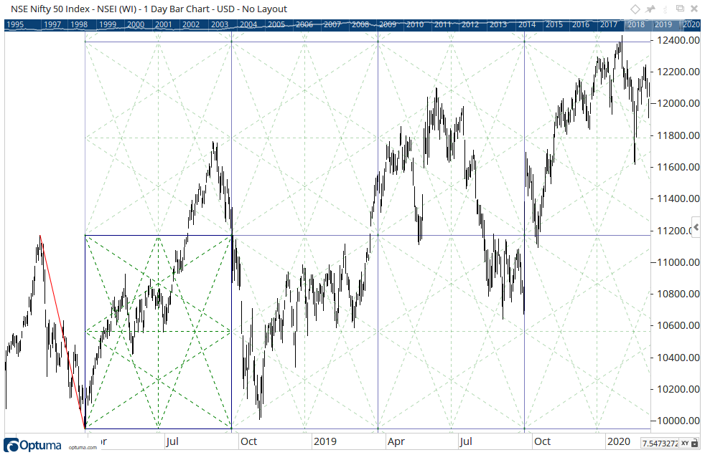Jump to 2007 in the overview bar

tap(332, 24)
